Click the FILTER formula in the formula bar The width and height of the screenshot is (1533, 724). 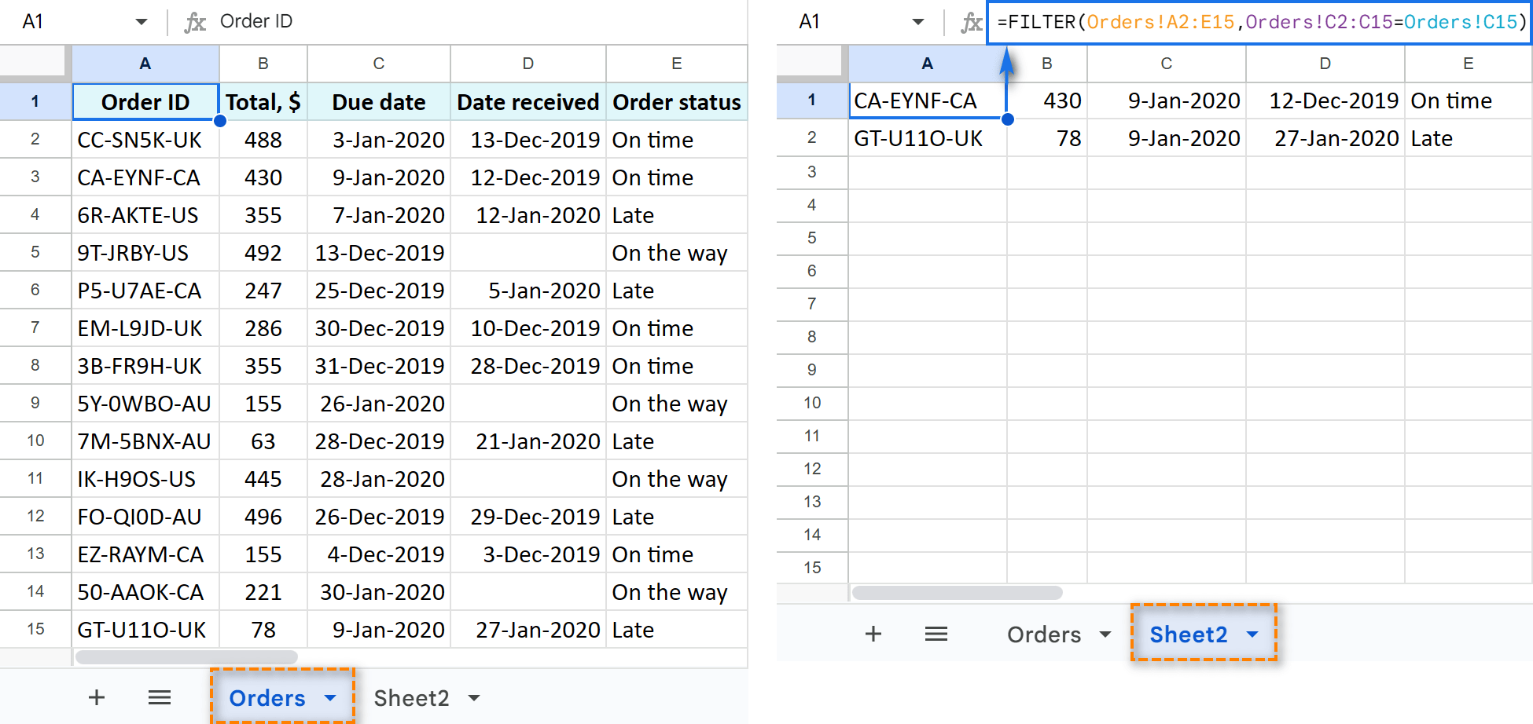pyautogui.click(x=1261, y=22)
